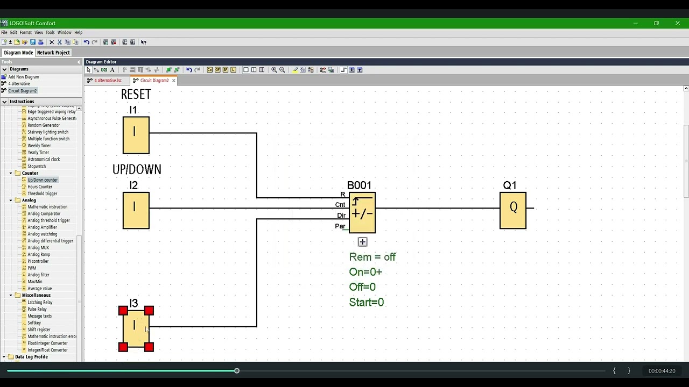Select Latching Relay instruction
Screen dimensions: 689x387
[x=40, y=303]
